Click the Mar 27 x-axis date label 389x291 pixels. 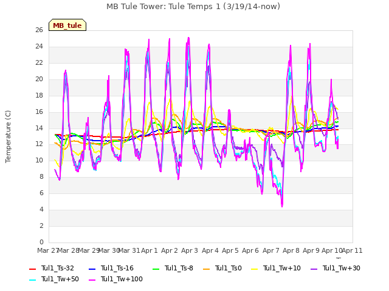47,250
